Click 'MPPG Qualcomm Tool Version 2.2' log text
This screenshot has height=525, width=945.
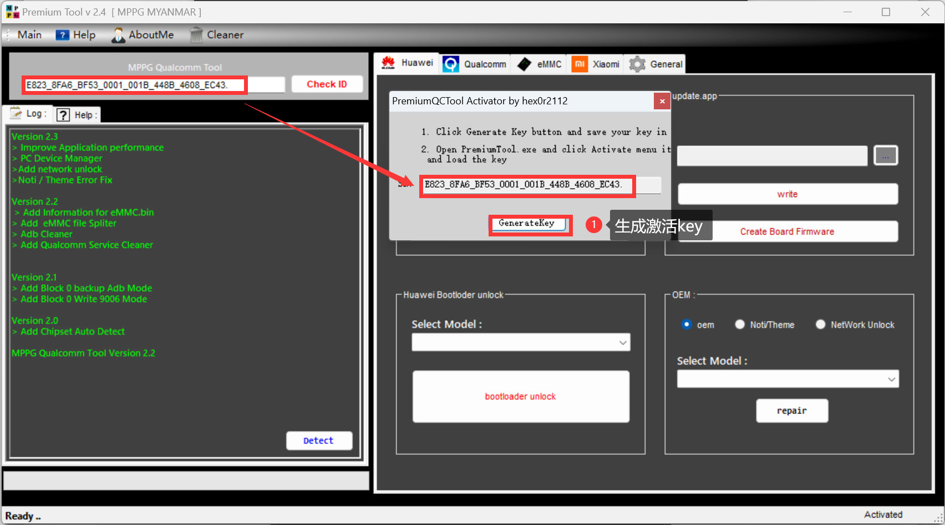[x=84, y=353]
